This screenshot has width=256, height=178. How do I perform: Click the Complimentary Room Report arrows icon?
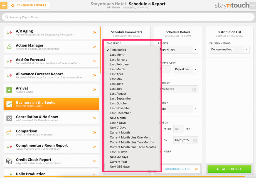[9, 147]
